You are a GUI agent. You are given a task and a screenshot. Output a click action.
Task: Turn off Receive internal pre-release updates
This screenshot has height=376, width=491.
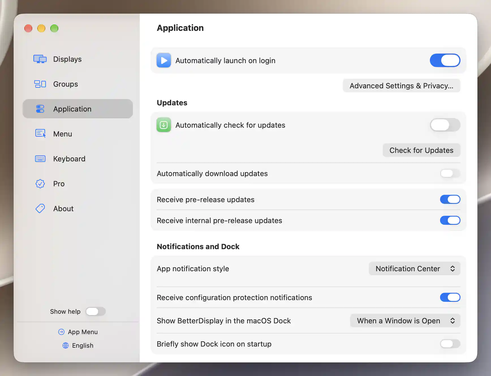pos(450,220)
